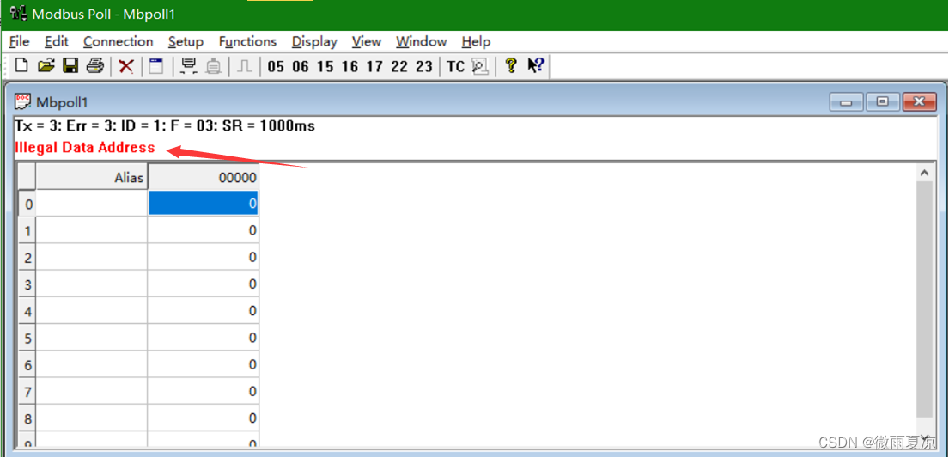The width and height of the screenshot is (949, 458).
Task: Click row header number 7
Action: point(27,391)
